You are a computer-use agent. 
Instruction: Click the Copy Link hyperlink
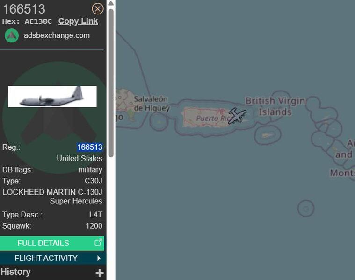click(78, 21)
